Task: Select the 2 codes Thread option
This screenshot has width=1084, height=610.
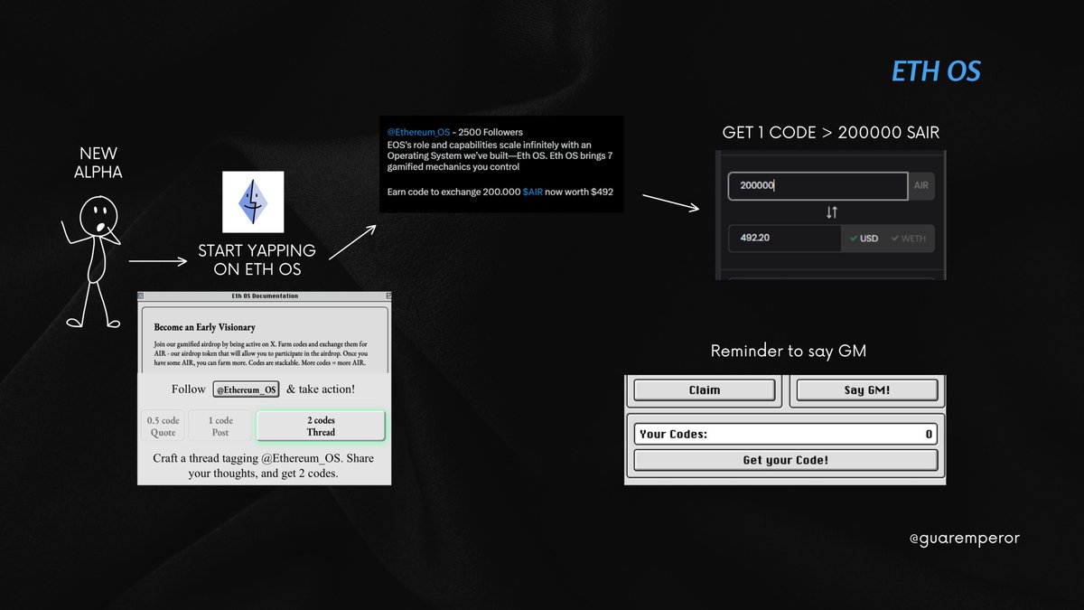Action: [x=321, y=427]
